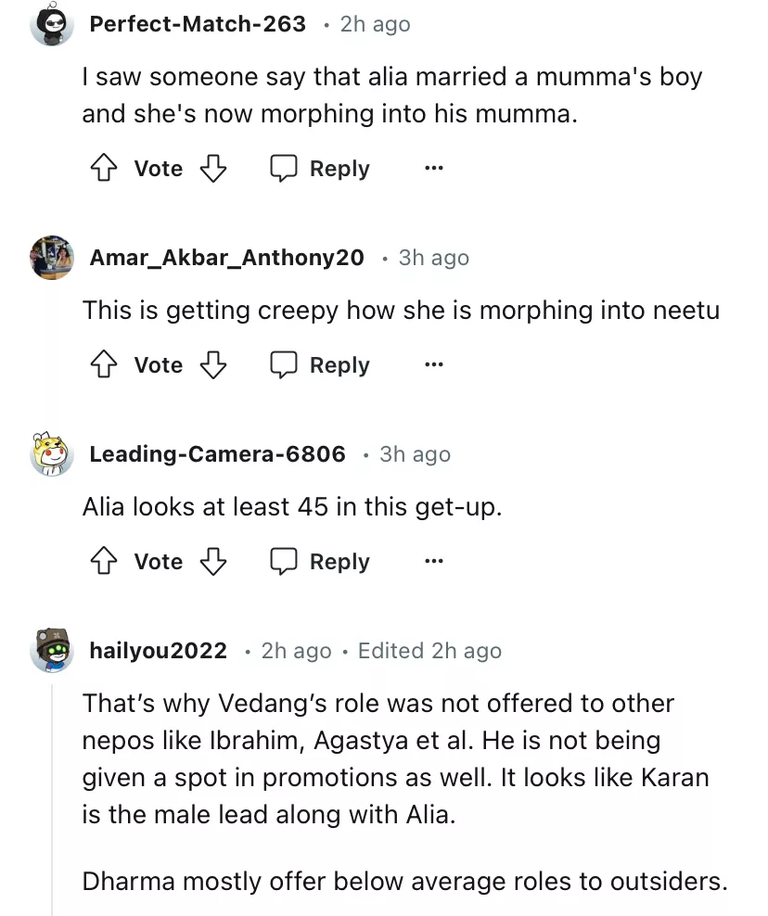Open more options on Amar_Akbar_Anthony20's comment

coord(433,365)
